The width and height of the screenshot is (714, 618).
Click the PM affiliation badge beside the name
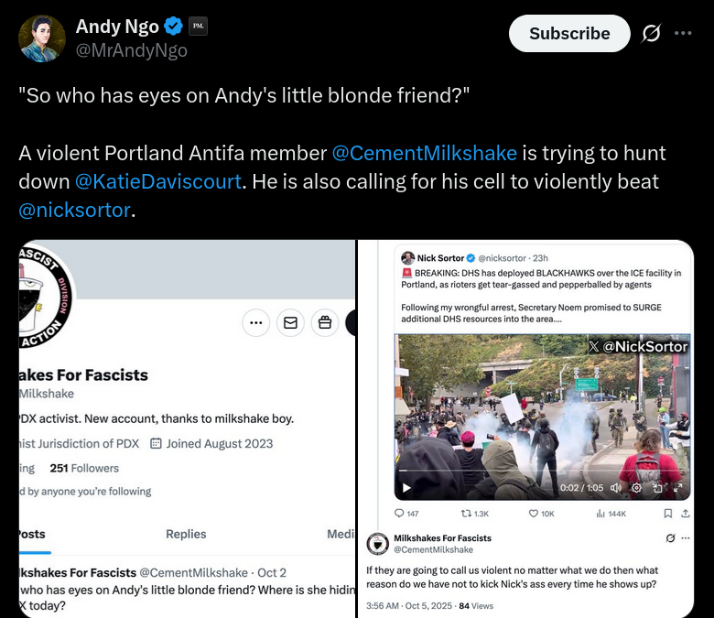point(199,27)
